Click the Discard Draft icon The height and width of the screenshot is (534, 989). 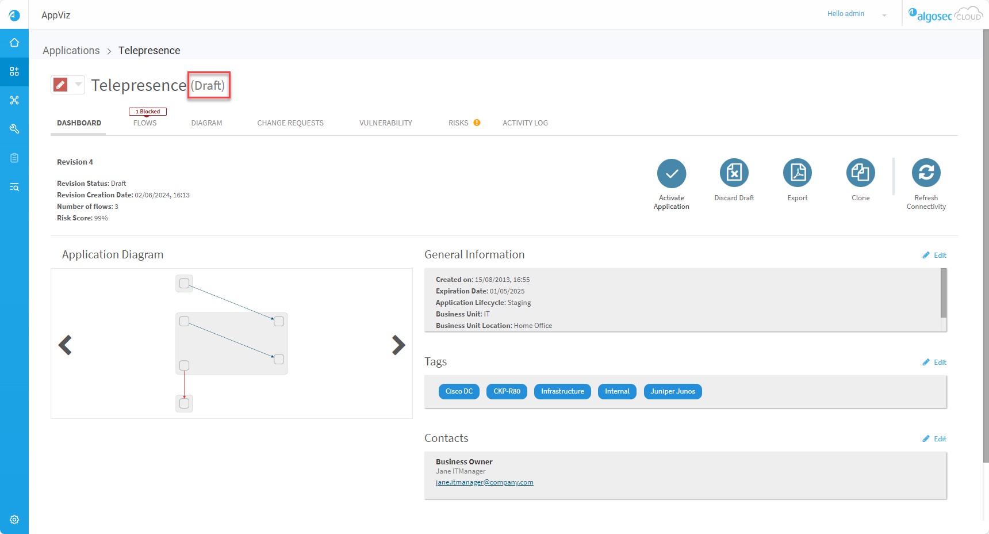[734, 173]
